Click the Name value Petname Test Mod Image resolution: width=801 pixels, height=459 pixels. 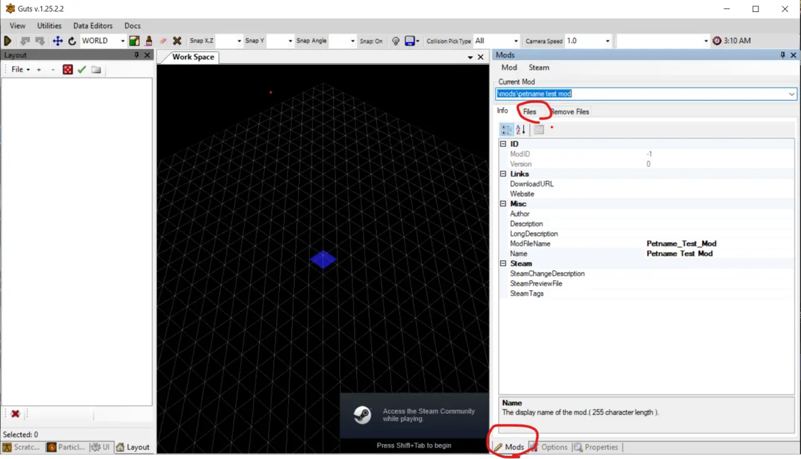coord(680,254)
